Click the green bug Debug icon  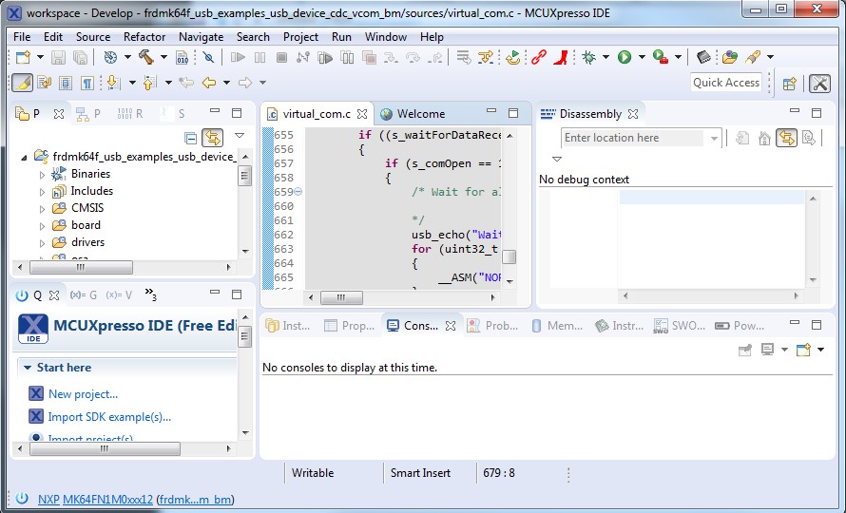[588, 57]
